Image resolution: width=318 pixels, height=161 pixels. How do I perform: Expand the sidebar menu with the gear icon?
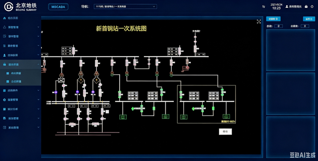point(38,99)
